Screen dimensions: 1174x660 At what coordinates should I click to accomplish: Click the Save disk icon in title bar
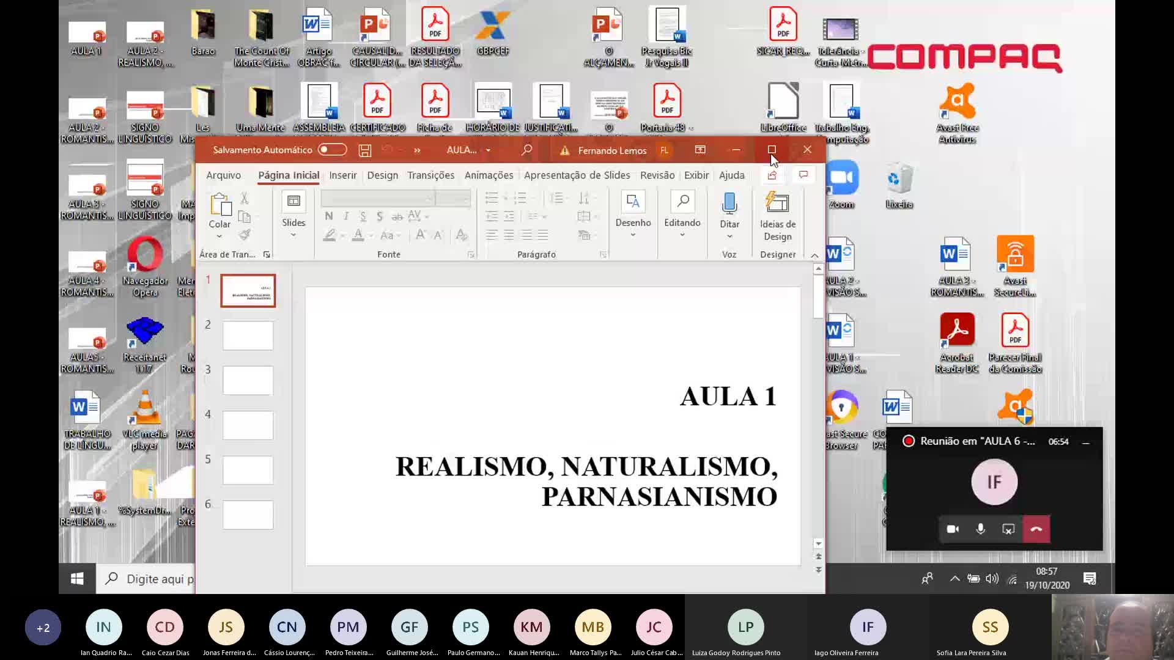pyautogui.click(x=365, y=150)
